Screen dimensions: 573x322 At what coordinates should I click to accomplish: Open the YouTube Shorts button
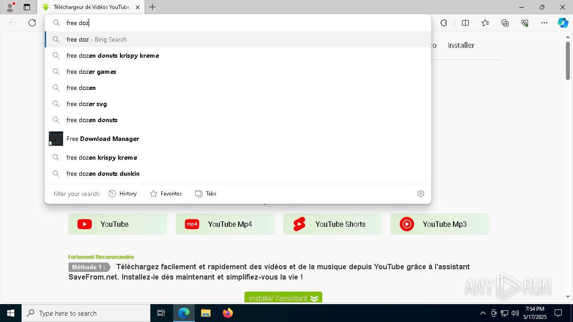click(x=333, y=224)
